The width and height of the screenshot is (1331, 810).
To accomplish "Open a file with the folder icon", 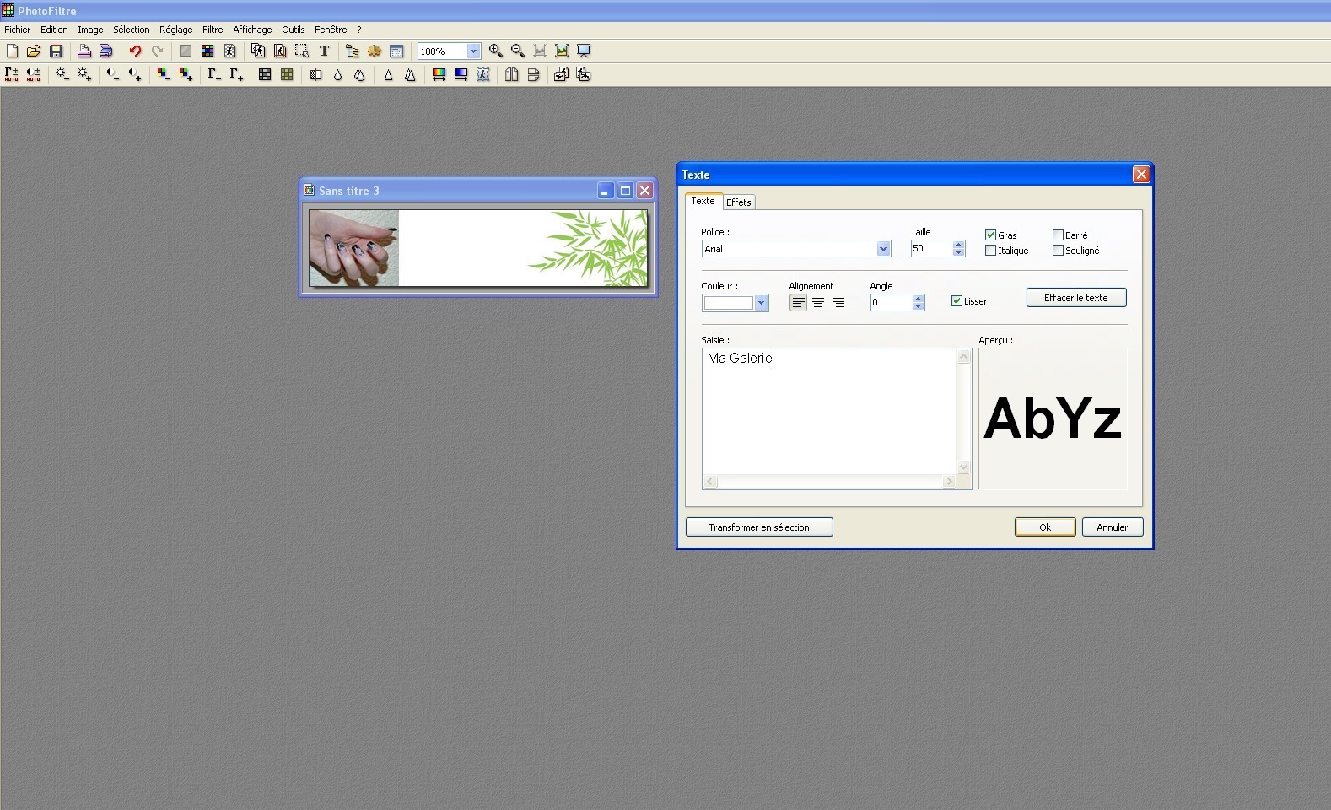I will point(34,51).
